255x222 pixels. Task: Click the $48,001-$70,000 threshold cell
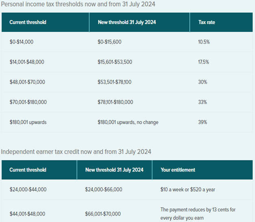tap(27, 82)
